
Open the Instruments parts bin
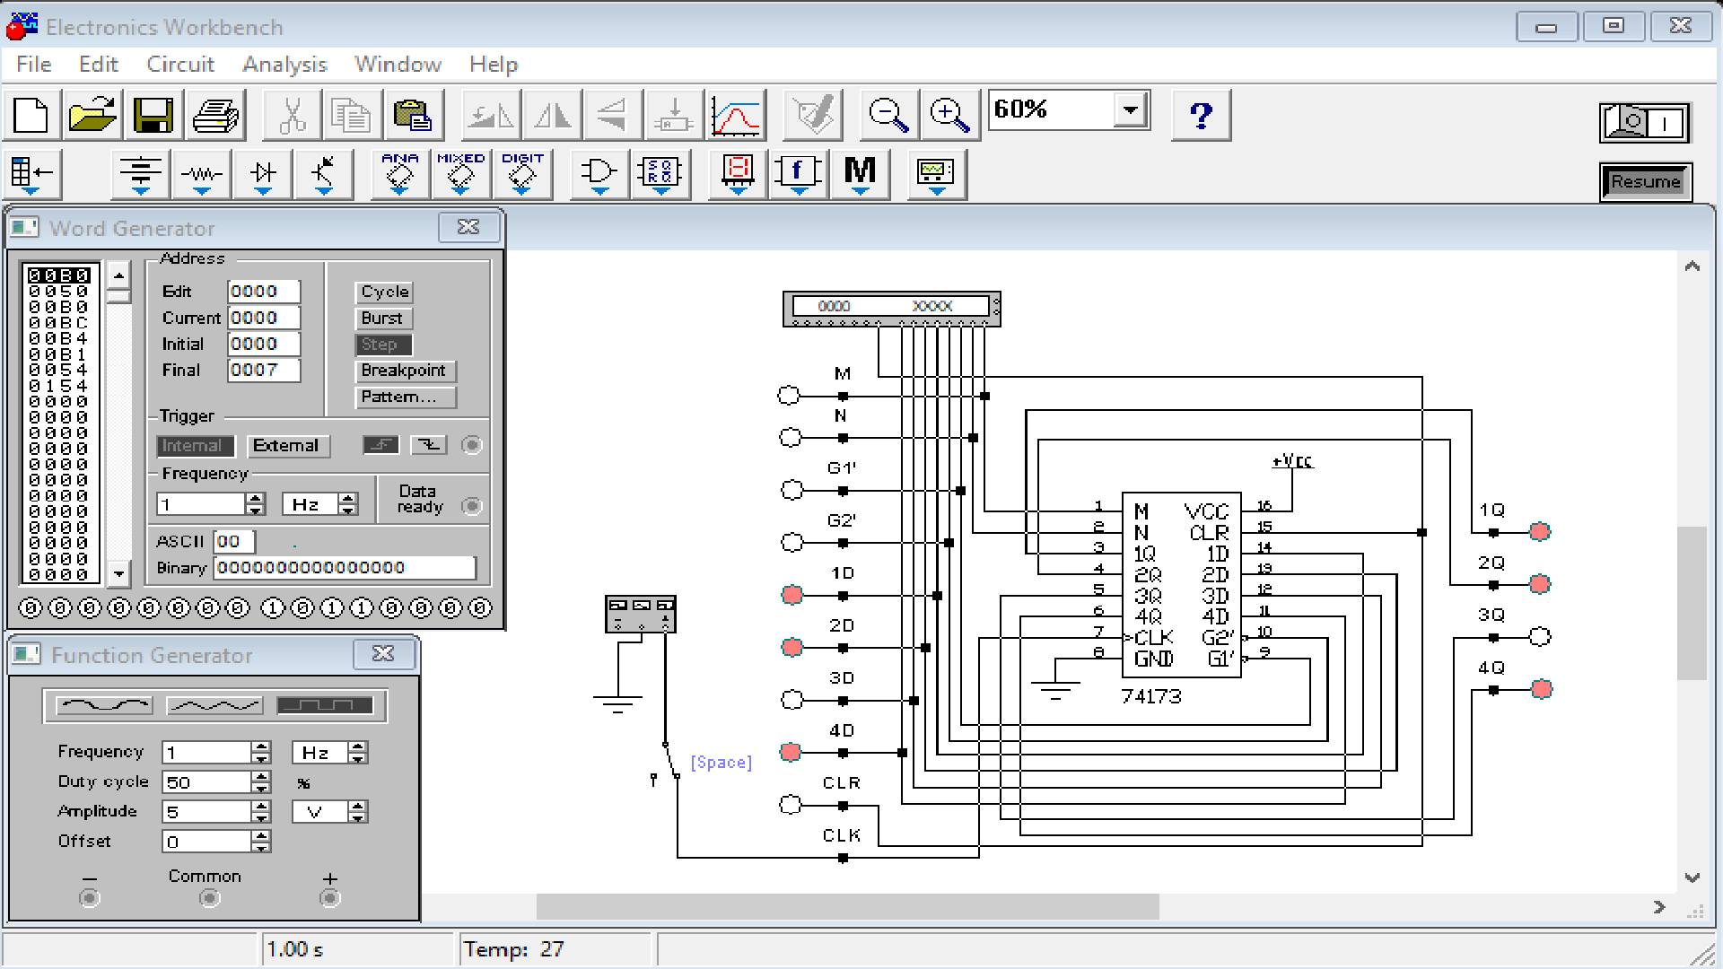(x=936, y=172)
